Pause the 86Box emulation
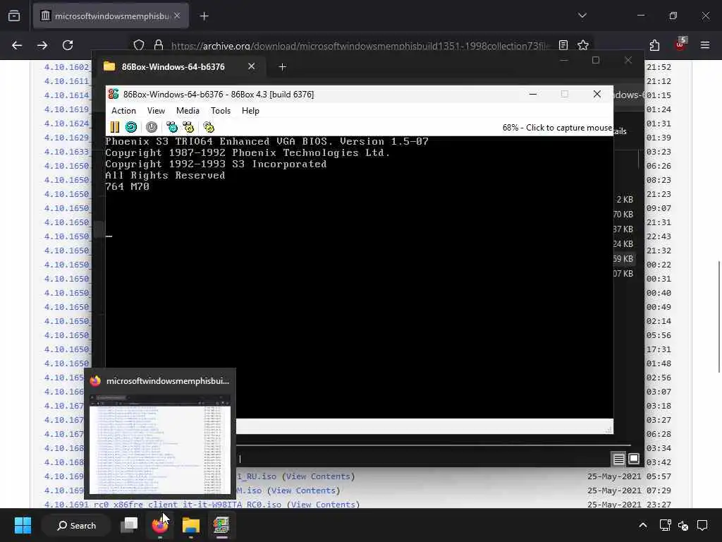722x542 pixels. (115, 127)
